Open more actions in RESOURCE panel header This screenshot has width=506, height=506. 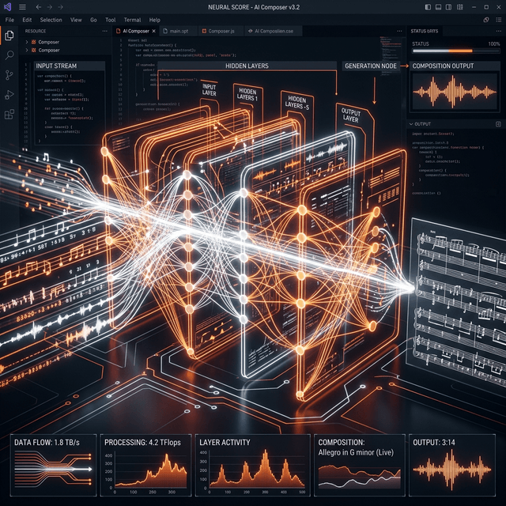tap(105, 31)
